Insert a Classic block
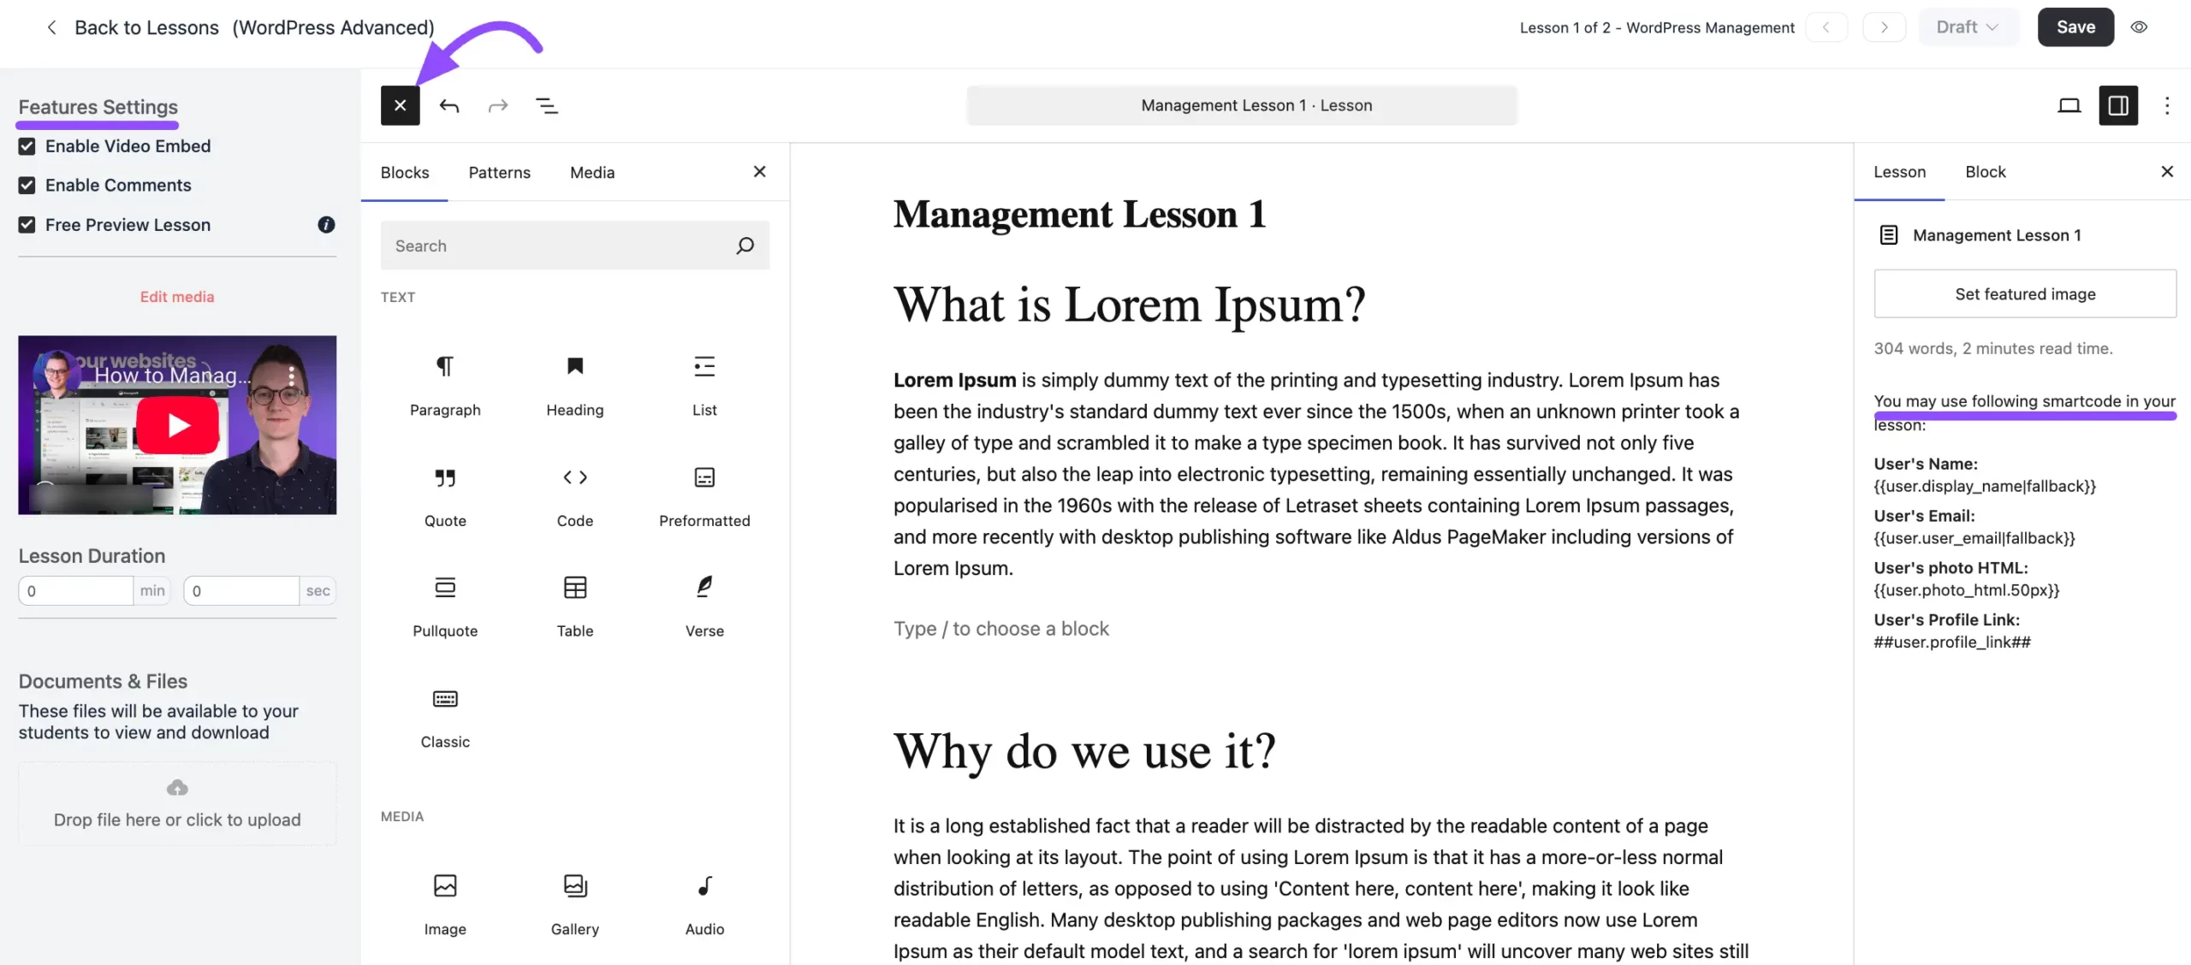 click(x=445, y=717)
